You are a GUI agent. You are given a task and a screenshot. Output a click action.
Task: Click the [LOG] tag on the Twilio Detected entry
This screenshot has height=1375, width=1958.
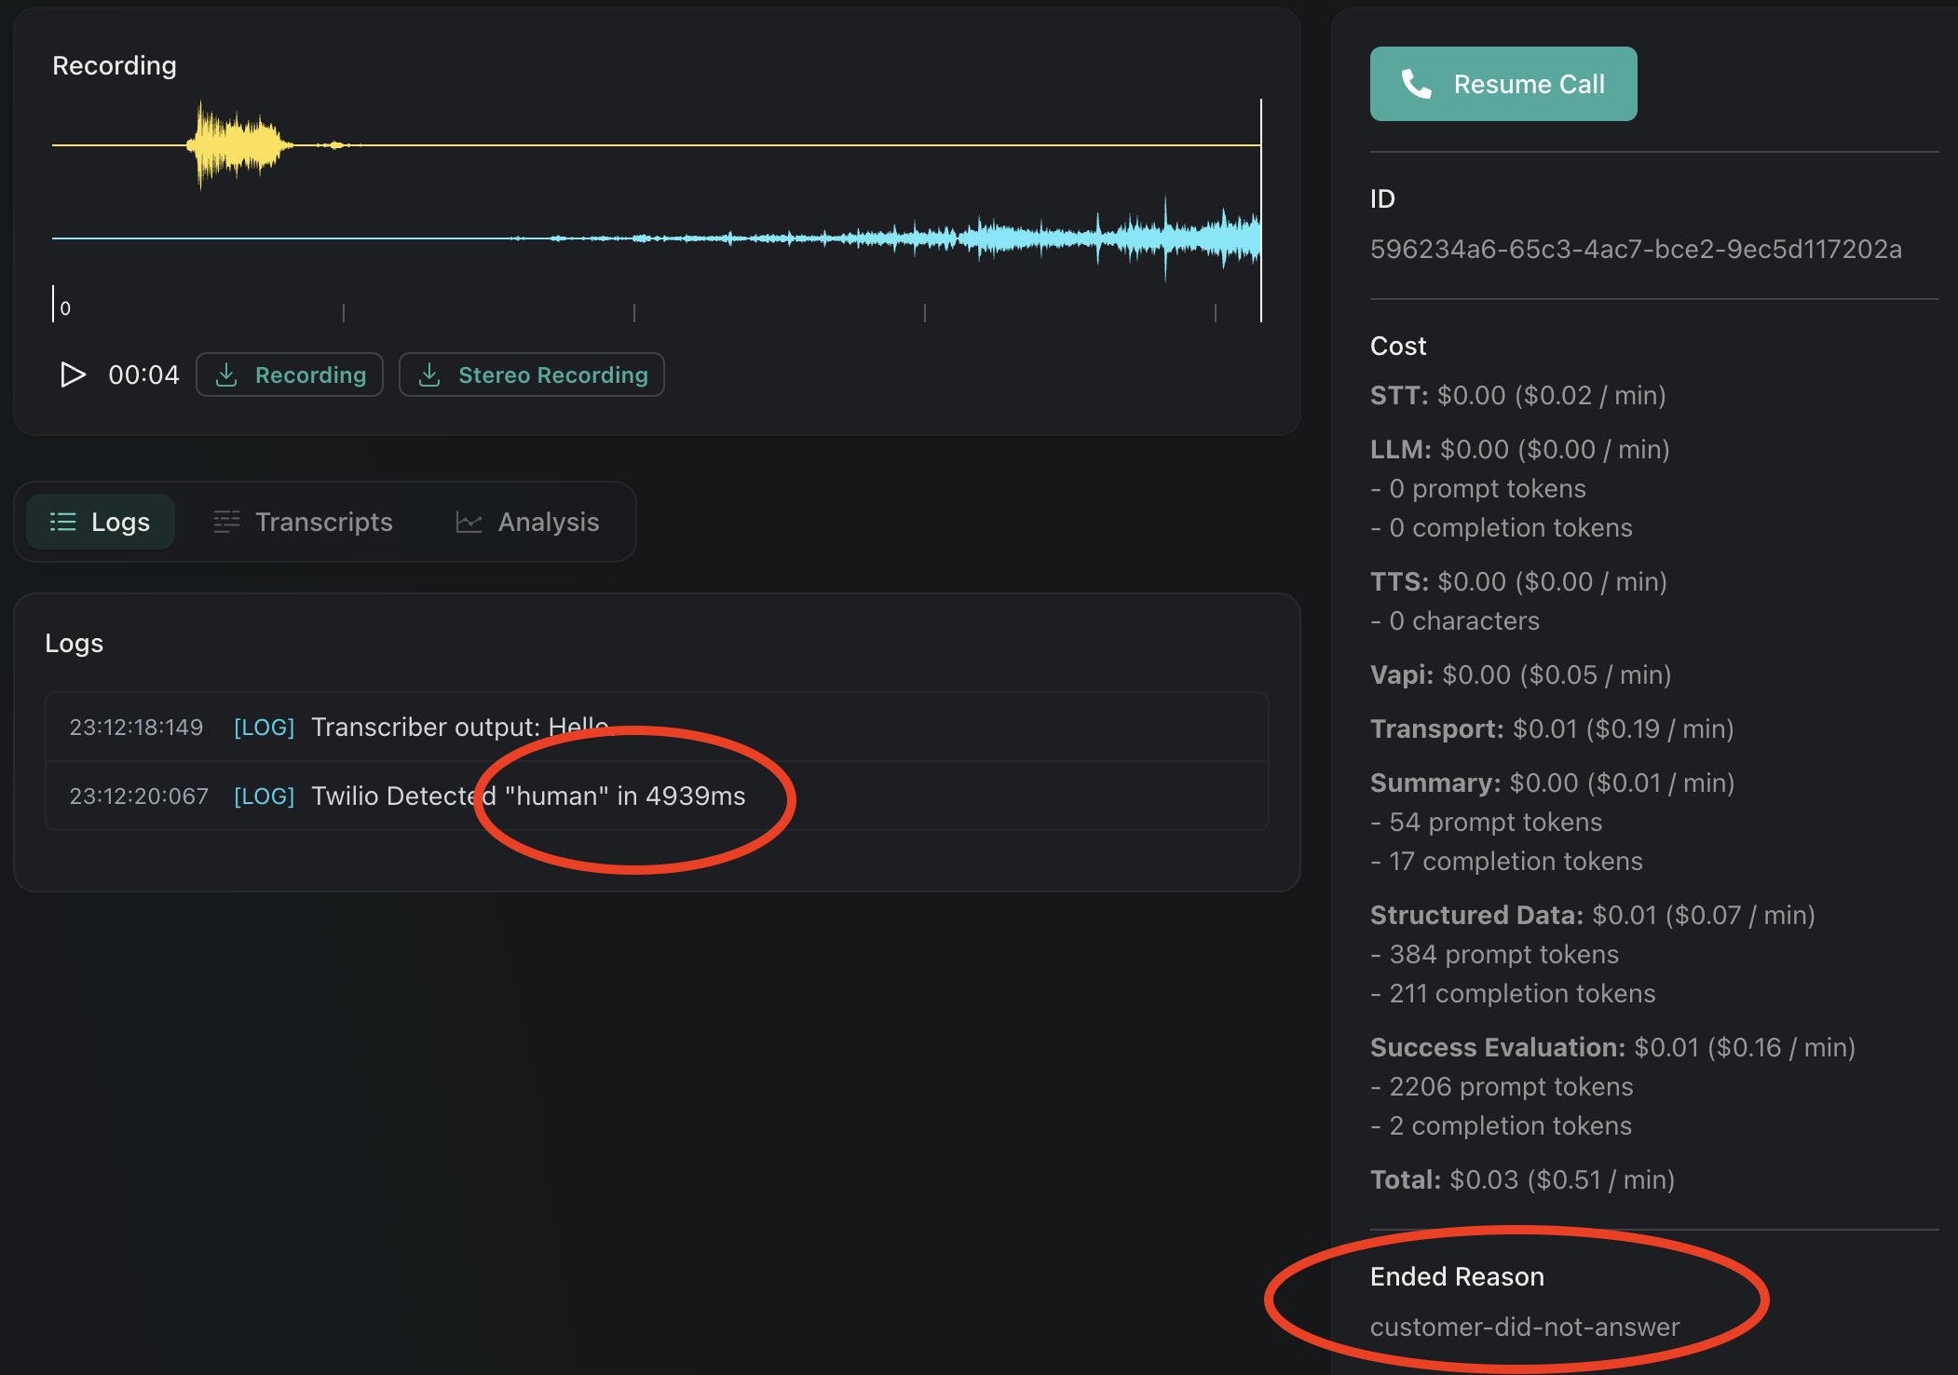point(264,796)
